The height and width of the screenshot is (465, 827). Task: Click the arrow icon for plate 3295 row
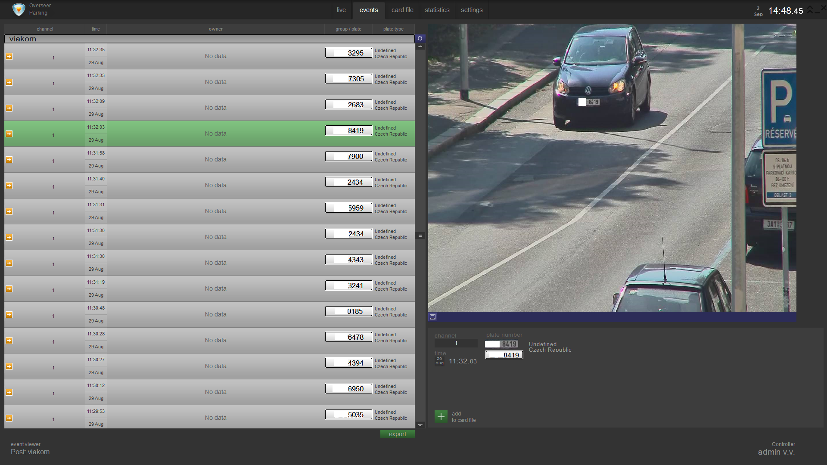pos(9,56)
